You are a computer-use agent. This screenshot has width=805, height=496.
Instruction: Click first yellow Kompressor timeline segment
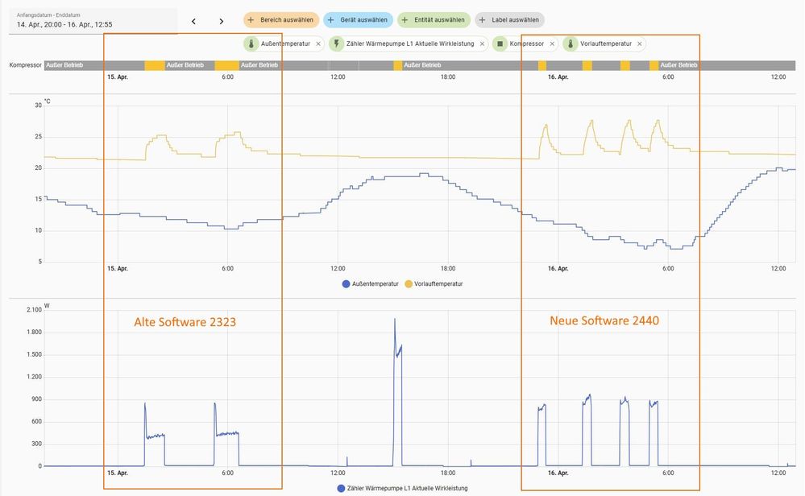coord(155,64)
